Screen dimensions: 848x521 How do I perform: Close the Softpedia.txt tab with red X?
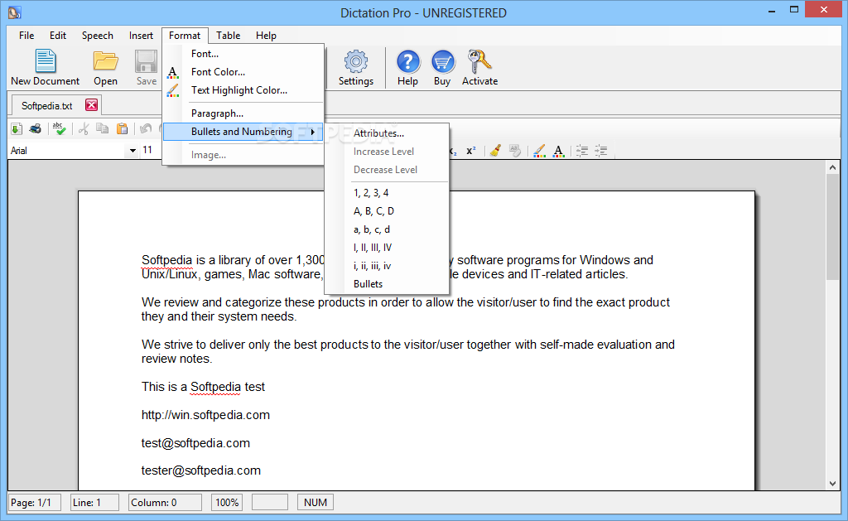(91, 105)
